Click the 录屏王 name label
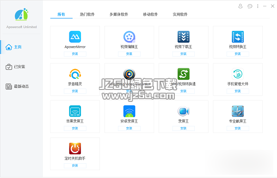The image size is (277, 178). coord(184,121)
